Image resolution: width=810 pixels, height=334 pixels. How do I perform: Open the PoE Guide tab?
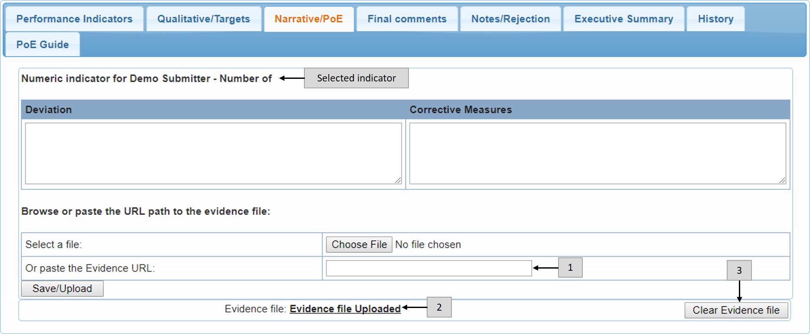(x=42, y=45)
